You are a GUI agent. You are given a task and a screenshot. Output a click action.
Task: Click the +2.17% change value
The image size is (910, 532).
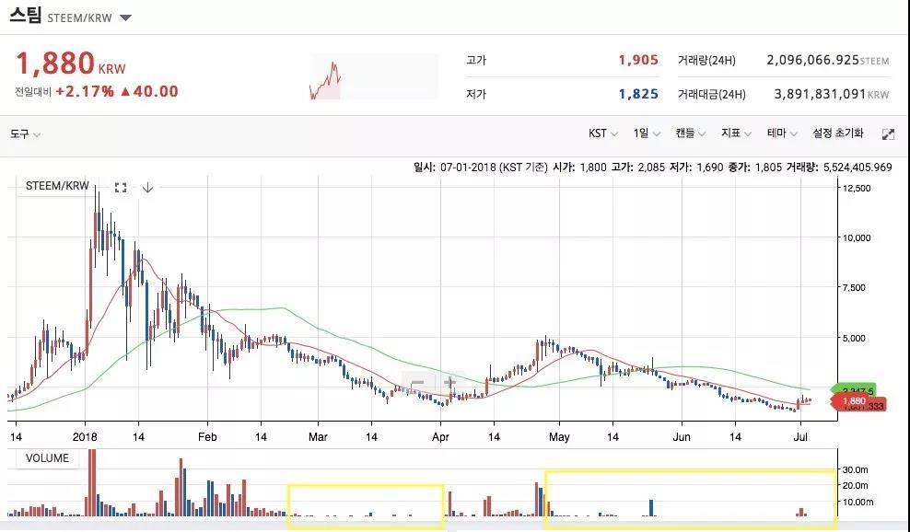tap(85, 92)
